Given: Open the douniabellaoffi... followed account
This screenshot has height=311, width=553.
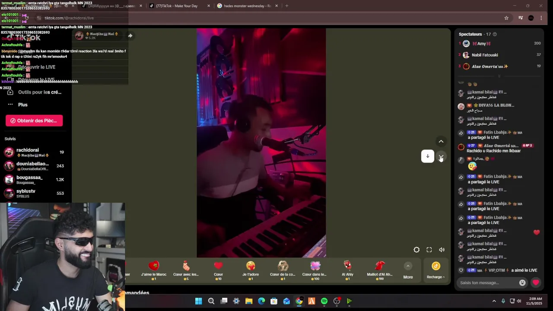Looking at the screenshot, I should 34,166.
